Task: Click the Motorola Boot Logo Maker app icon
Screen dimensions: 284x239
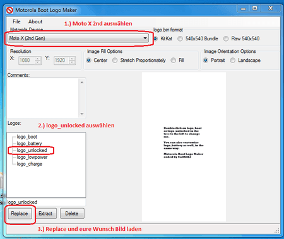Action: pyautogui.click(x=9, y=10)
